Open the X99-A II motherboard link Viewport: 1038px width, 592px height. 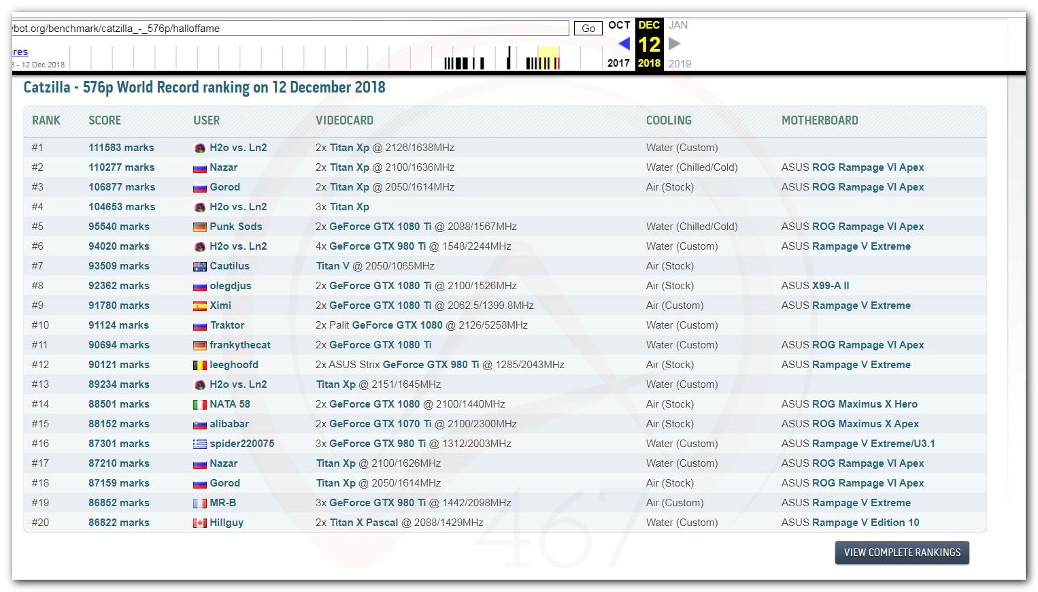(831, 286)
